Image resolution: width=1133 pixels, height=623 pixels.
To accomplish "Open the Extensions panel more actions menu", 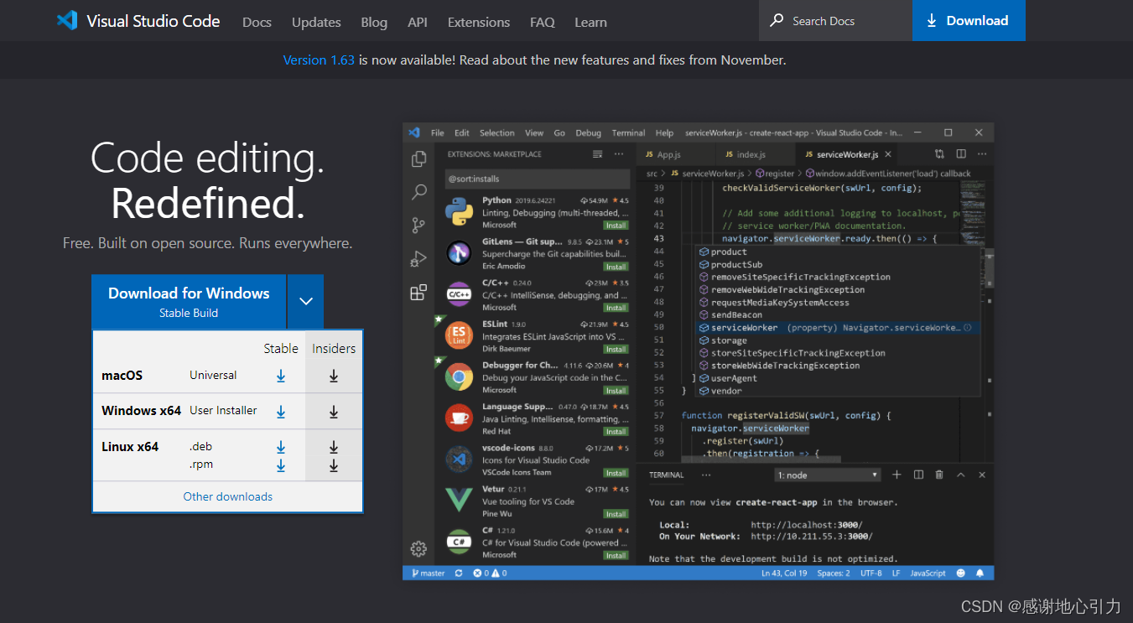I will [x=618, y=153].
